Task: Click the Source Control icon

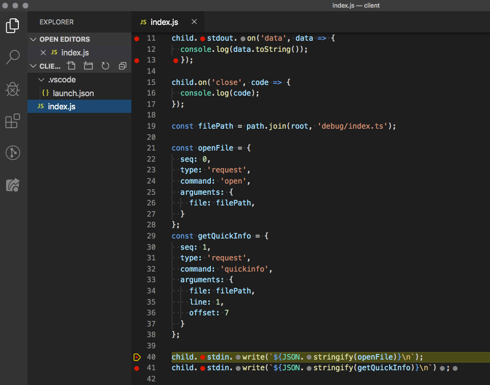Action: [x=13, y=153]
